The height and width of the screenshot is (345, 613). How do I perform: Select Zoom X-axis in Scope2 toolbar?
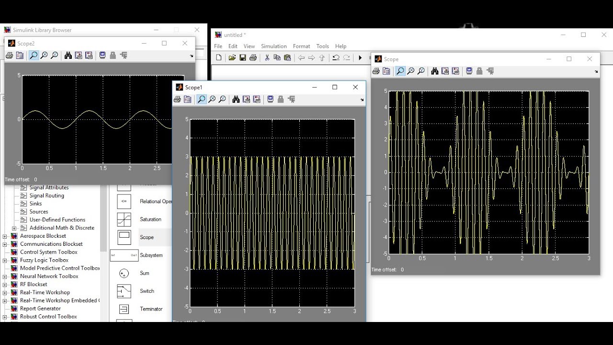[x=44, y=56]
